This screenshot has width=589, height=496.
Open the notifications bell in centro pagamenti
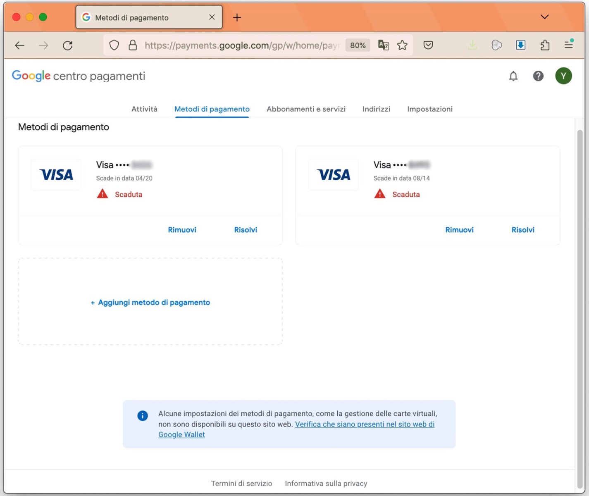click(513, 76)
